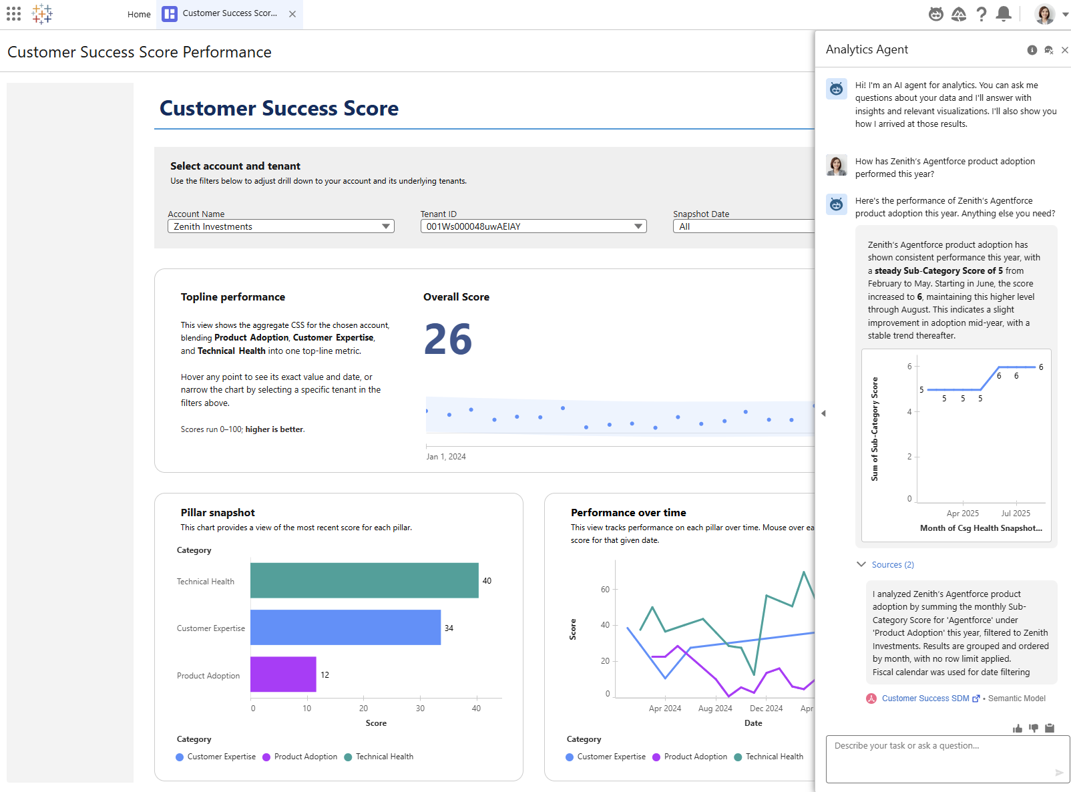Viewport: 1071px width, 792px height.
Task: Give thumbs up on the agent response
Action: 1017,729
